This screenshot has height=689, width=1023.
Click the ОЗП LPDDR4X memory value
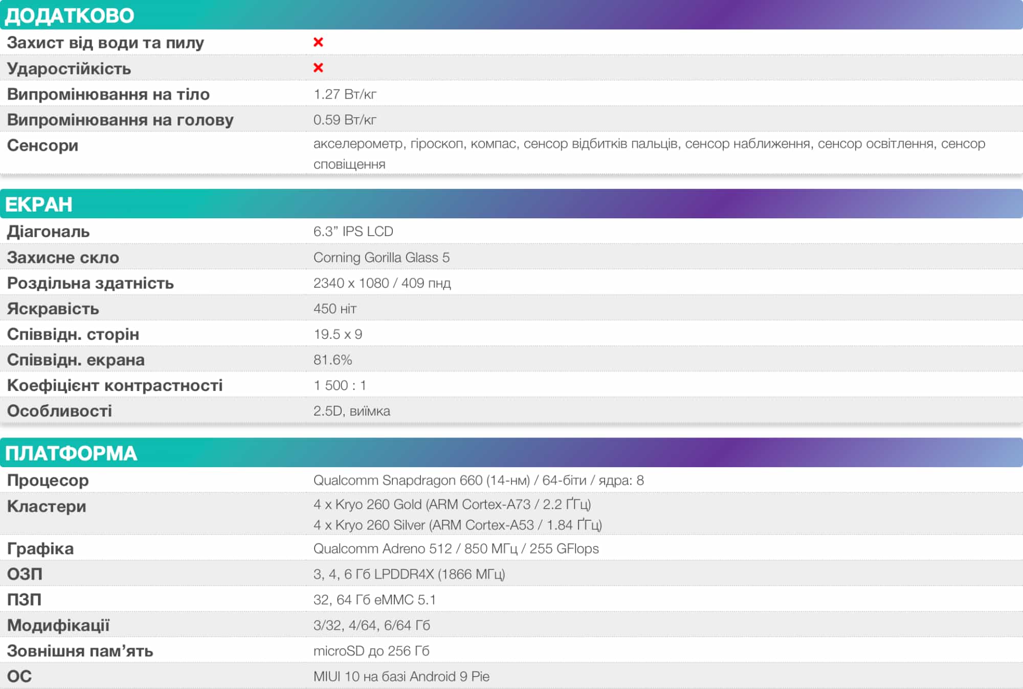tap(409, 574)
